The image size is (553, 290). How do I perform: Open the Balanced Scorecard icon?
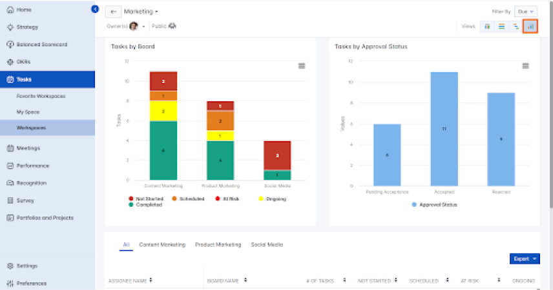point(10,44)
